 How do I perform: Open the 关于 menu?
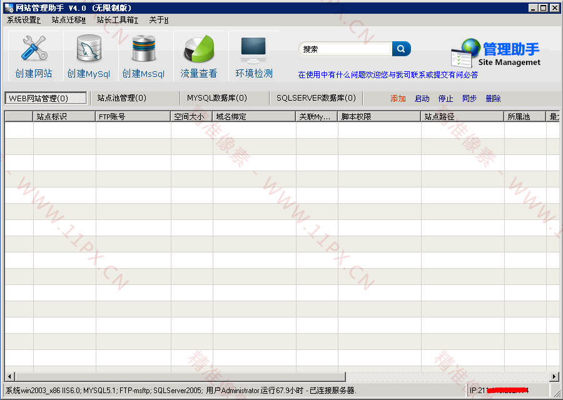point(159,20)
